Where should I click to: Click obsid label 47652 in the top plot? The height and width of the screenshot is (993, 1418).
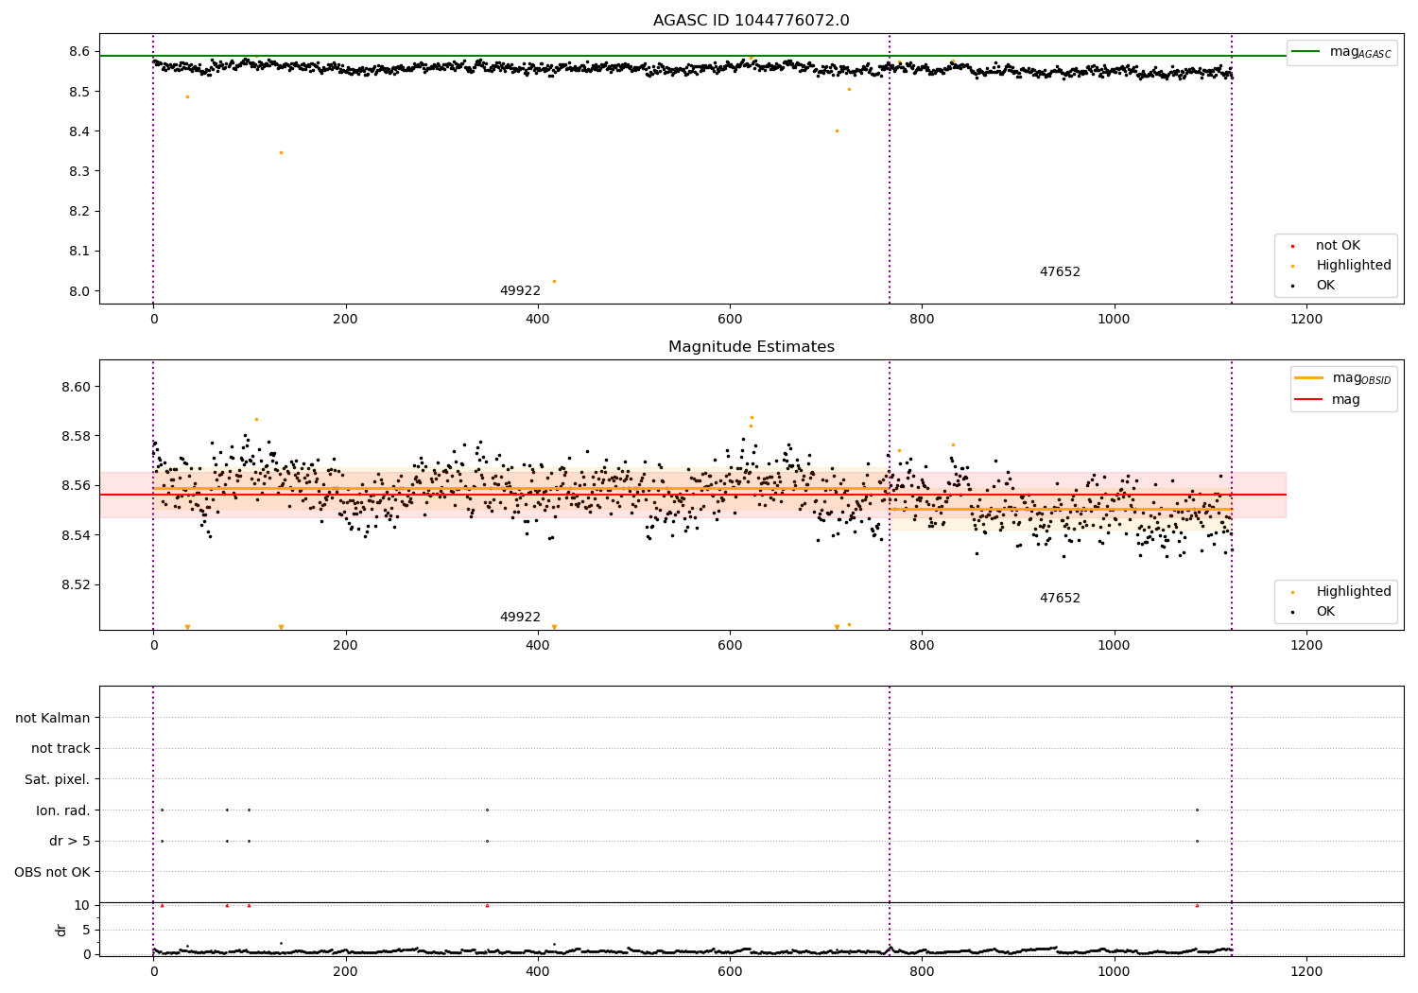pyautogui.click(x=1060, y=272)
